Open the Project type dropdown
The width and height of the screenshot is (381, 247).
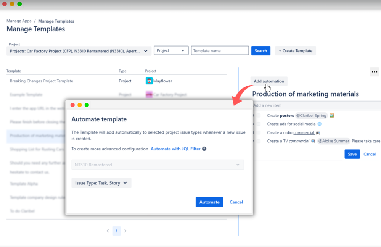click(171, 50)
